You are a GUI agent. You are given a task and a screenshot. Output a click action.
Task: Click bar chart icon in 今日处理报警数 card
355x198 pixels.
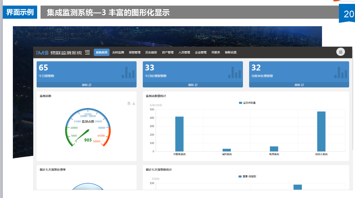(234, 72)
